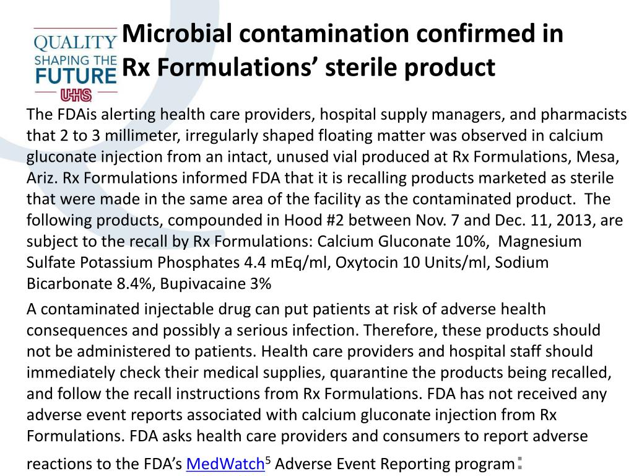Click the text 'Bicarbonate 8.4%'
Image resolution: width=634 pixels, height=476 pixels.
[x=89, y=283]
